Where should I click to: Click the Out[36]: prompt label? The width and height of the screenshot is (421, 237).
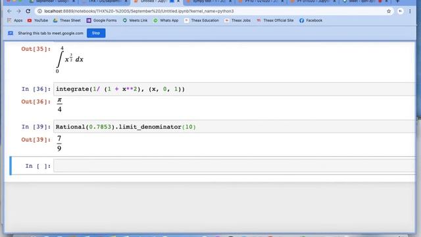36,101
